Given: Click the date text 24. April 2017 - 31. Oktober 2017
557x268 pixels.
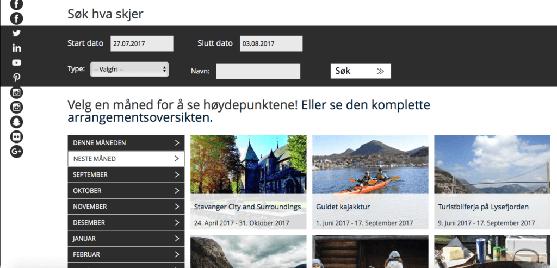Looking at the screenshot, I should (242, 223).
